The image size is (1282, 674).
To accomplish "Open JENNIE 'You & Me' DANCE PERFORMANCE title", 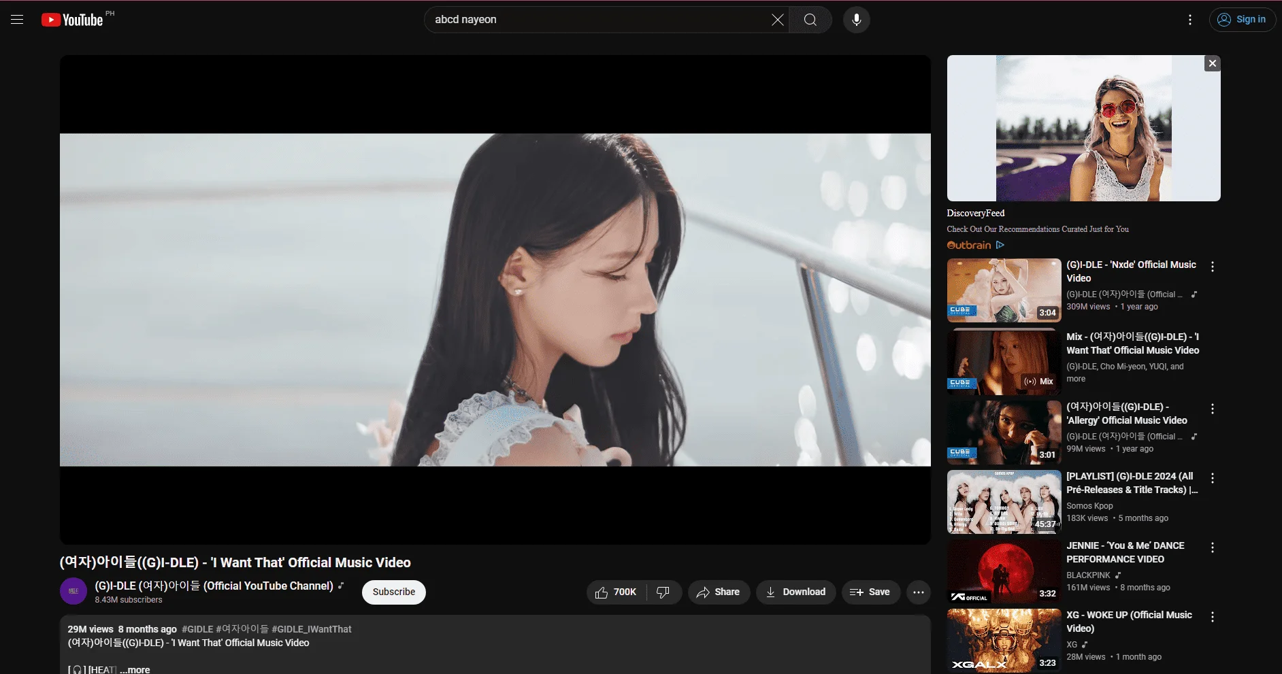I will 1125,552.
